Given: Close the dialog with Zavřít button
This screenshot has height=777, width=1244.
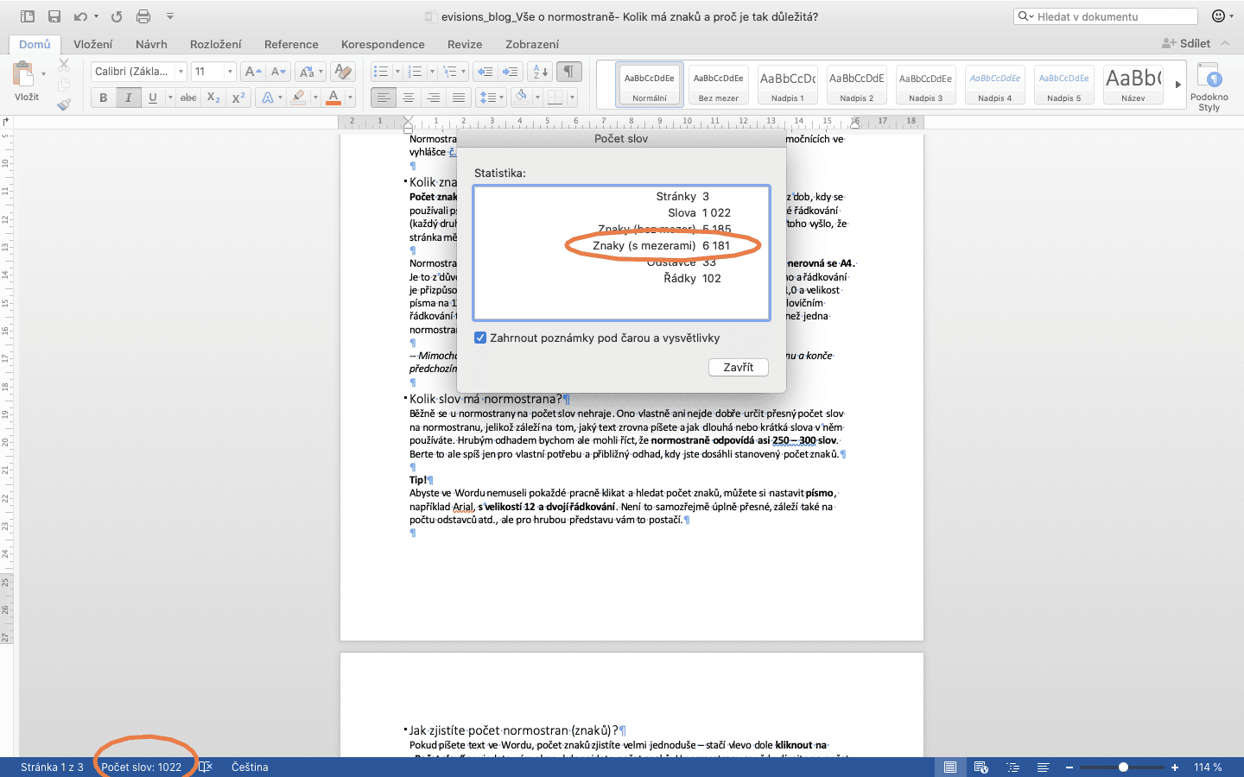Looking at the screenshot, I should 738,367.
